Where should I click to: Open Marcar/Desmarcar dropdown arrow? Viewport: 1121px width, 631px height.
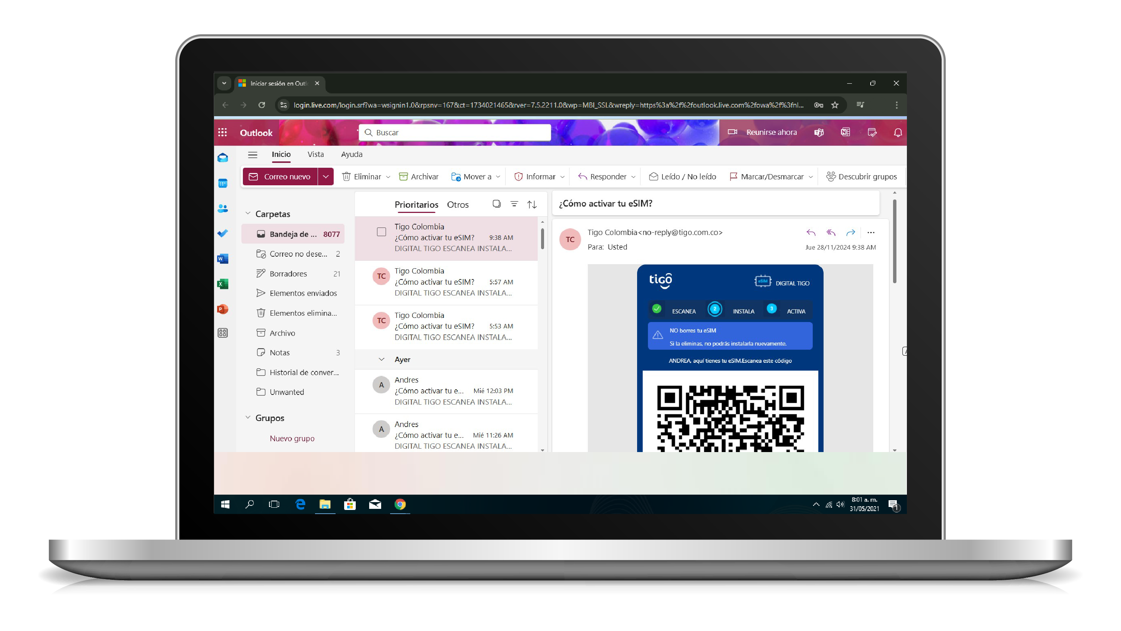coord(811,177)
